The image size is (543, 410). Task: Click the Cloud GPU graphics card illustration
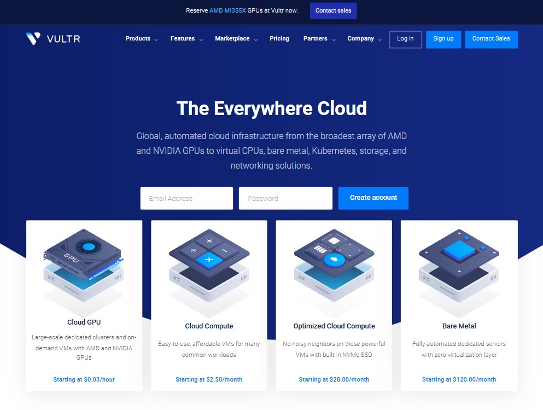click(84, 265)
